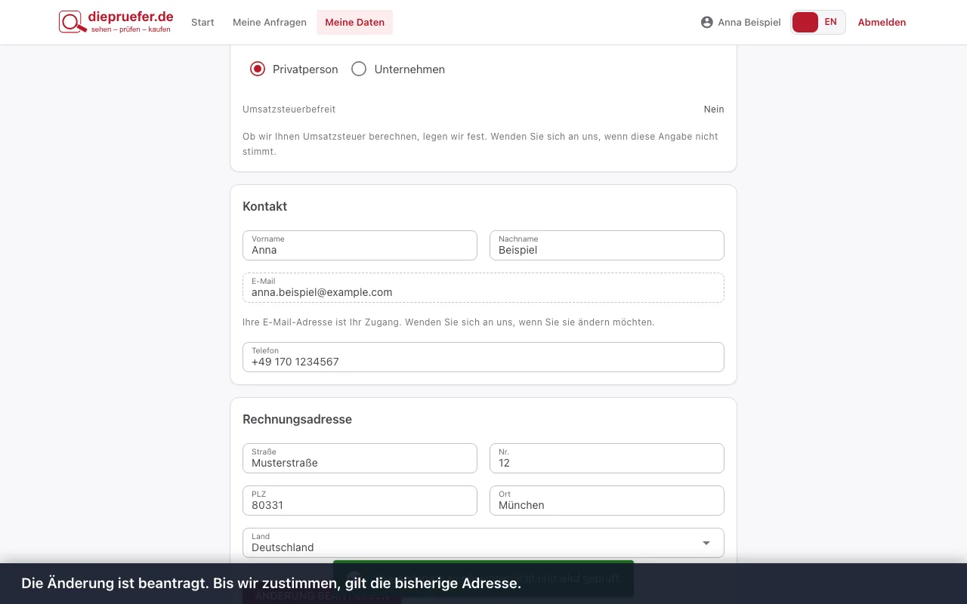967x604 pixels.
Task: Click the diepruefer.de magnifier logo
Action: [116, 22]
